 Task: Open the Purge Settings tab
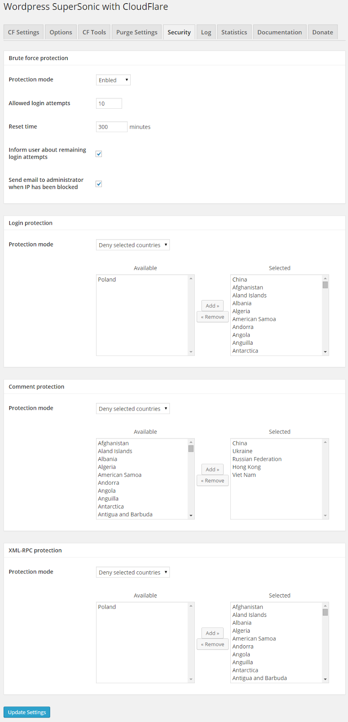coord(137,32)
